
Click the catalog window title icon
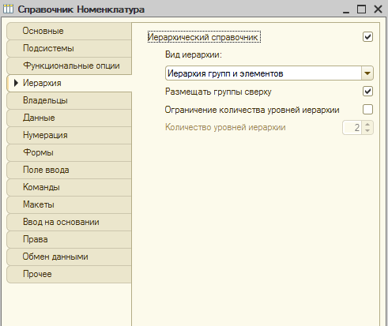click(x=8, y=9)
